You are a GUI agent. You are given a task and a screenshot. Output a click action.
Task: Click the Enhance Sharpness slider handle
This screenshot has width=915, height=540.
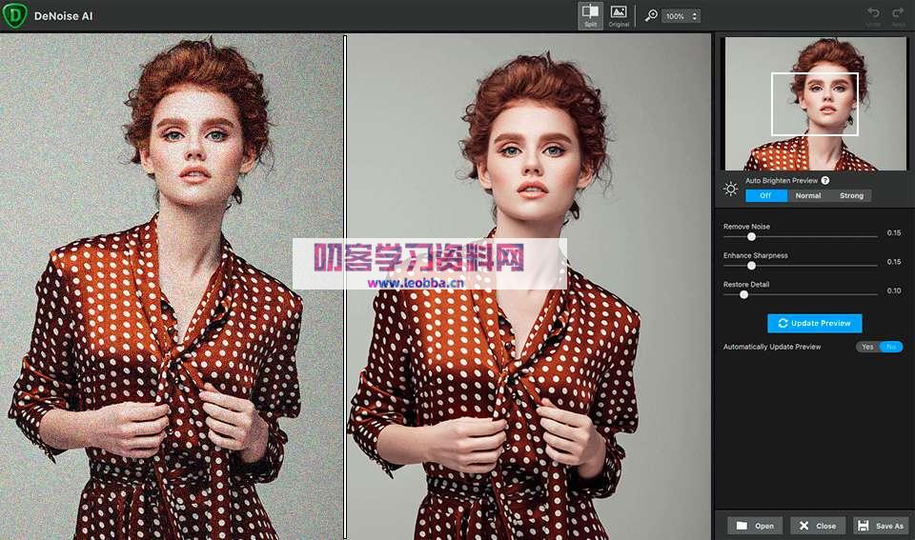tap(752, 266)
